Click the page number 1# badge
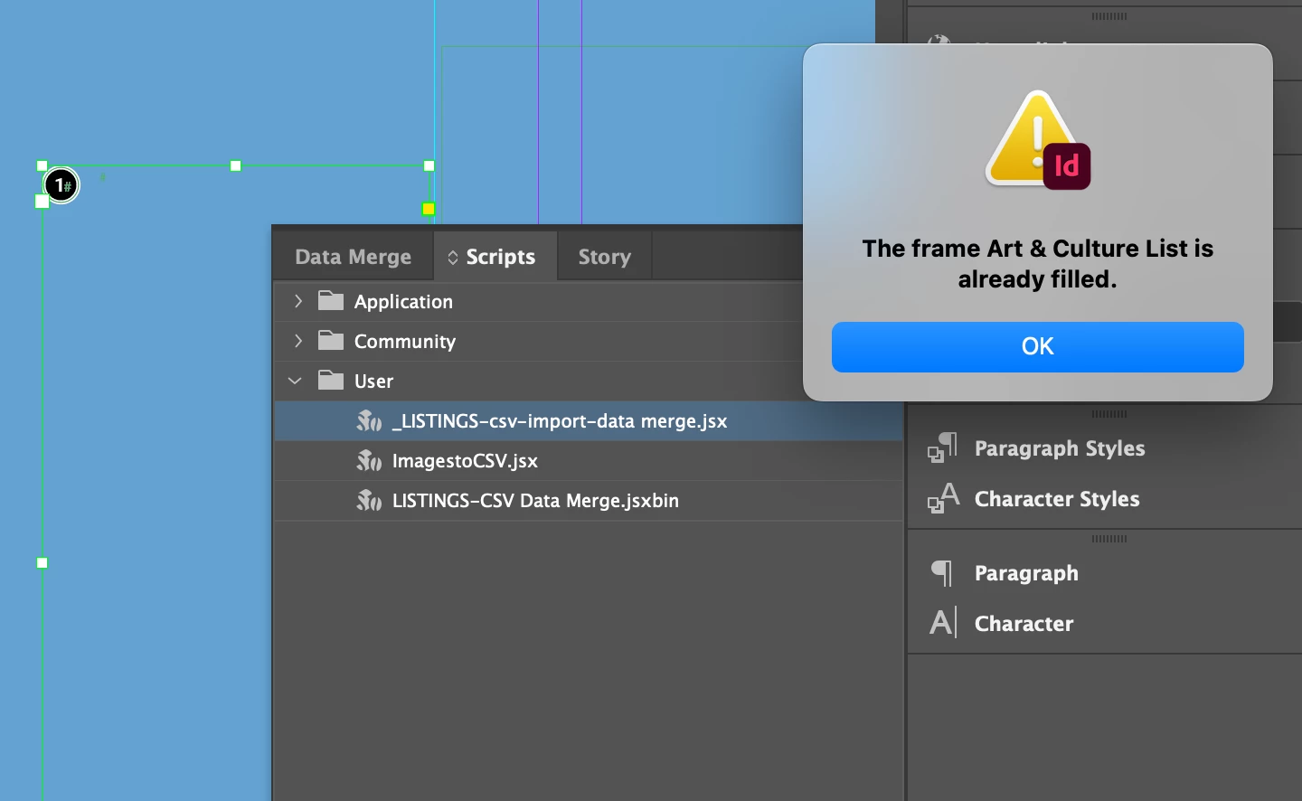 [61, 185]
